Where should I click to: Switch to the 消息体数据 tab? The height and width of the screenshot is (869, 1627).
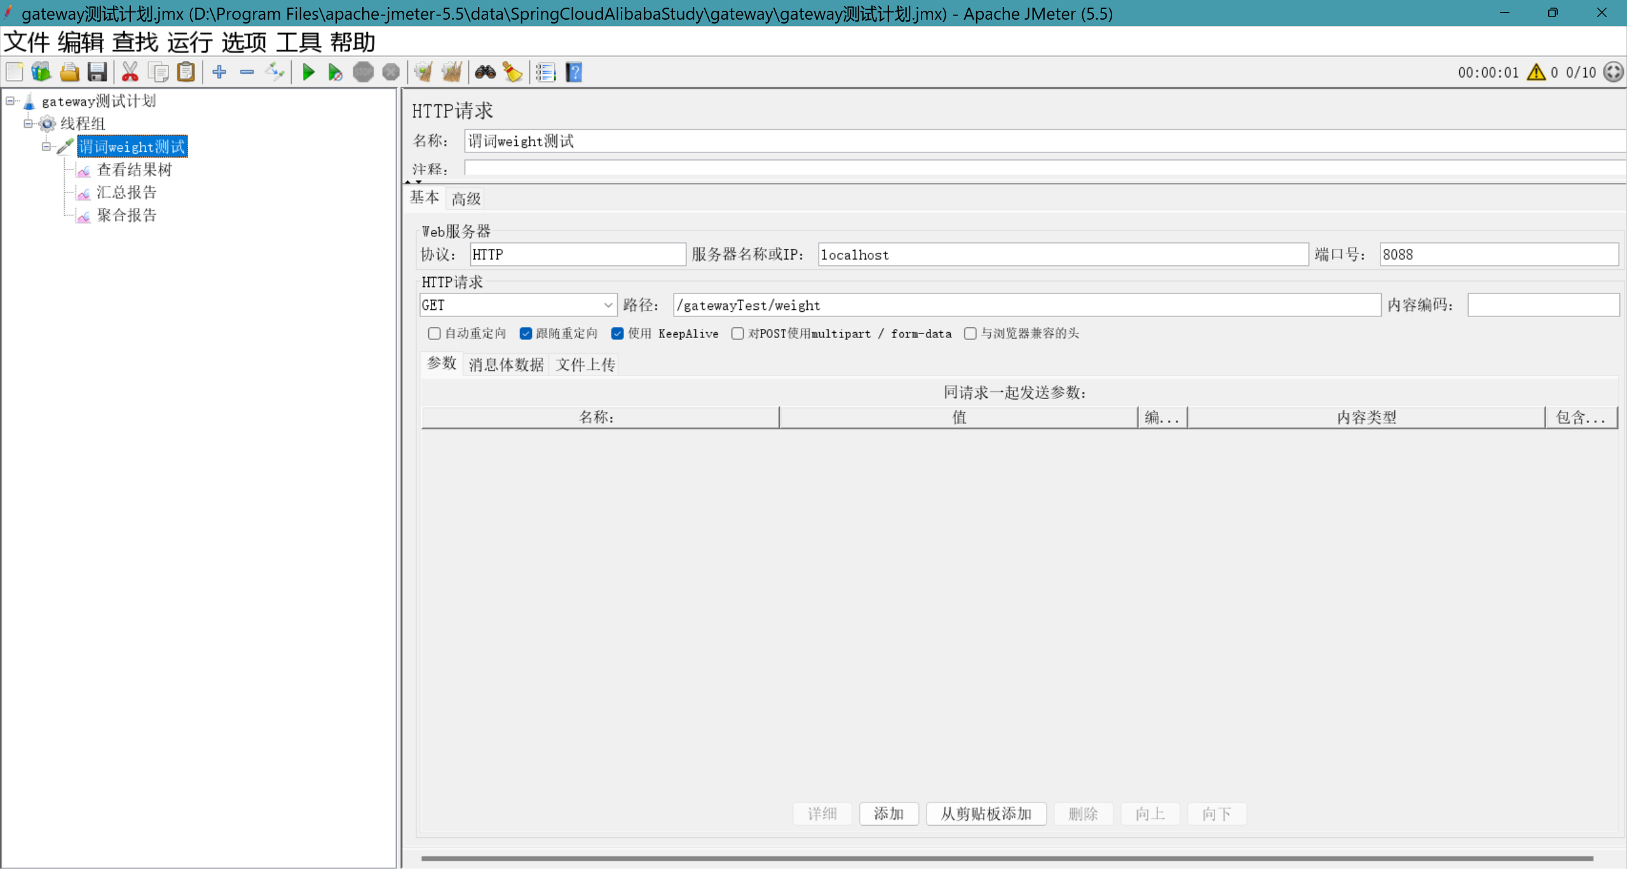coord(505,364)
